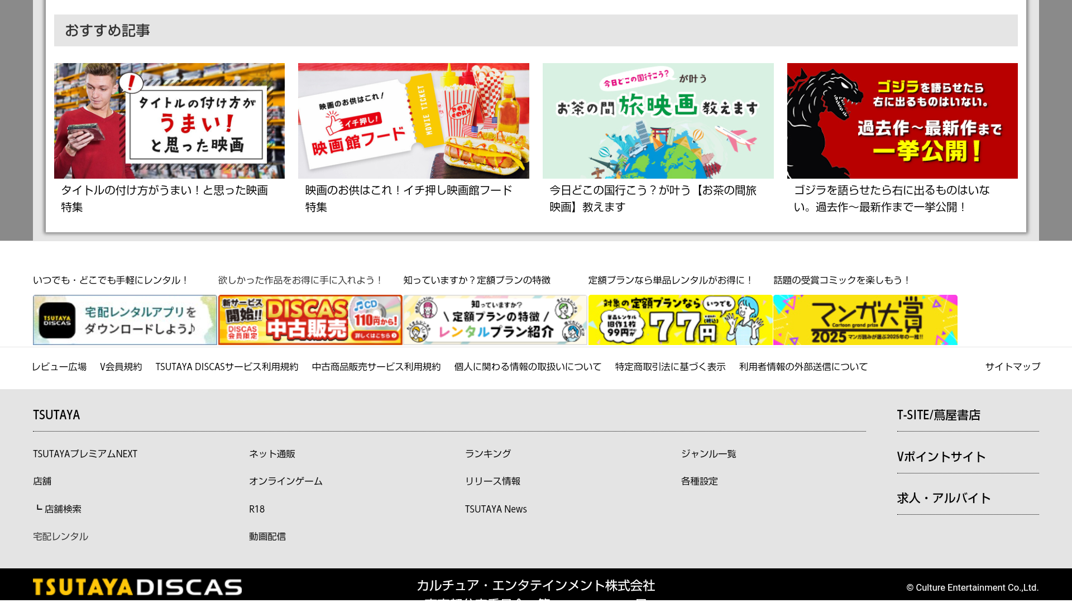The width and height of the screenshot is (1072, 603).
Task: Click the 求人・アルバイト link
Action: (944, 498)
